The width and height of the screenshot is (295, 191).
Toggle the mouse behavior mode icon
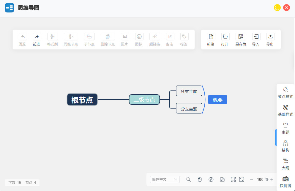200,179
